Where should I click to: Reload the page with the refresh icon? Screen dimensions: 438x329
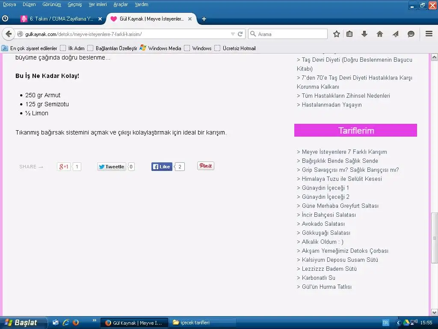(240, 34)
